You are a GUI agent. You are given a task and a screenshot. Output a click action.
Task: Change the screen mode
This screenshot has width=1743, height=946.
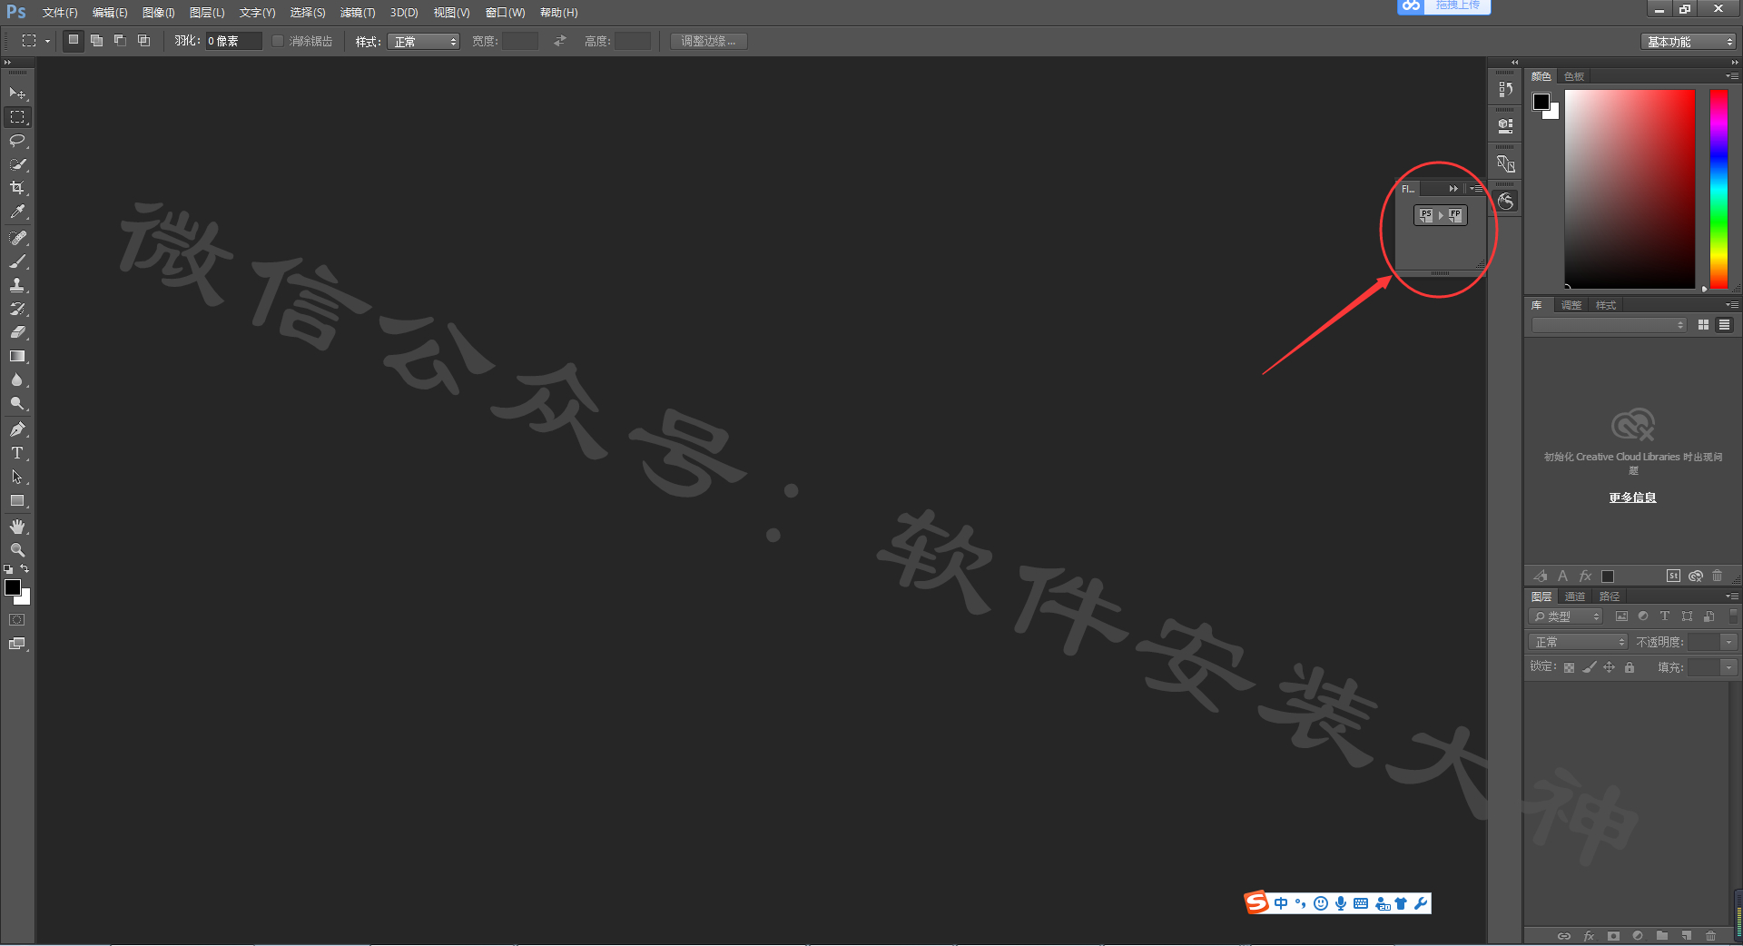coord(17,644)
